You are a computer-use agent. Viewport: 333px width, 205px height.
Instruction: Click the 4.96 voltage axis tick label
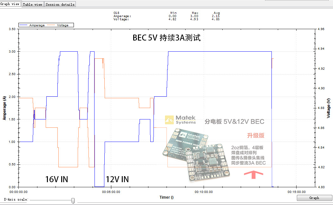point(321,29)
